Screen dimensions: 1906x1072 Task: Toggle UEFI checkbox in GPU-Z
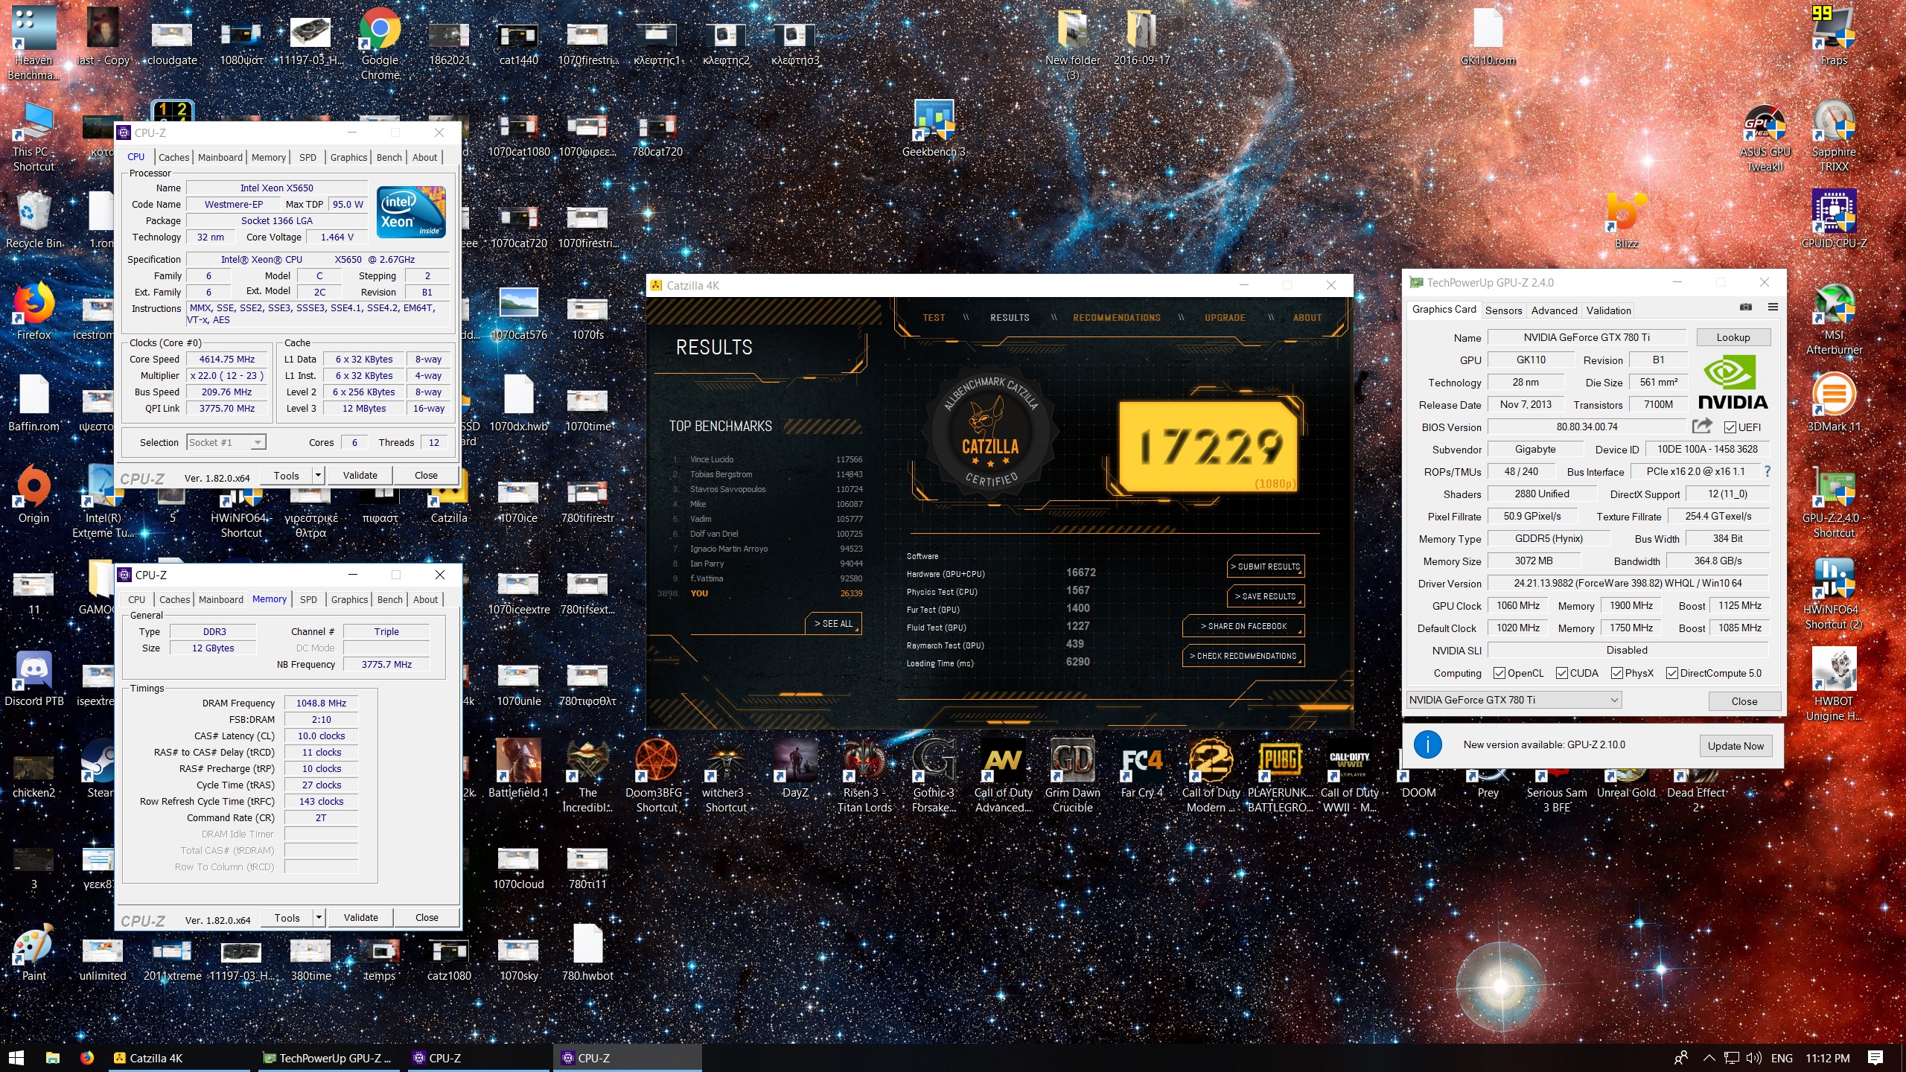1730,427
